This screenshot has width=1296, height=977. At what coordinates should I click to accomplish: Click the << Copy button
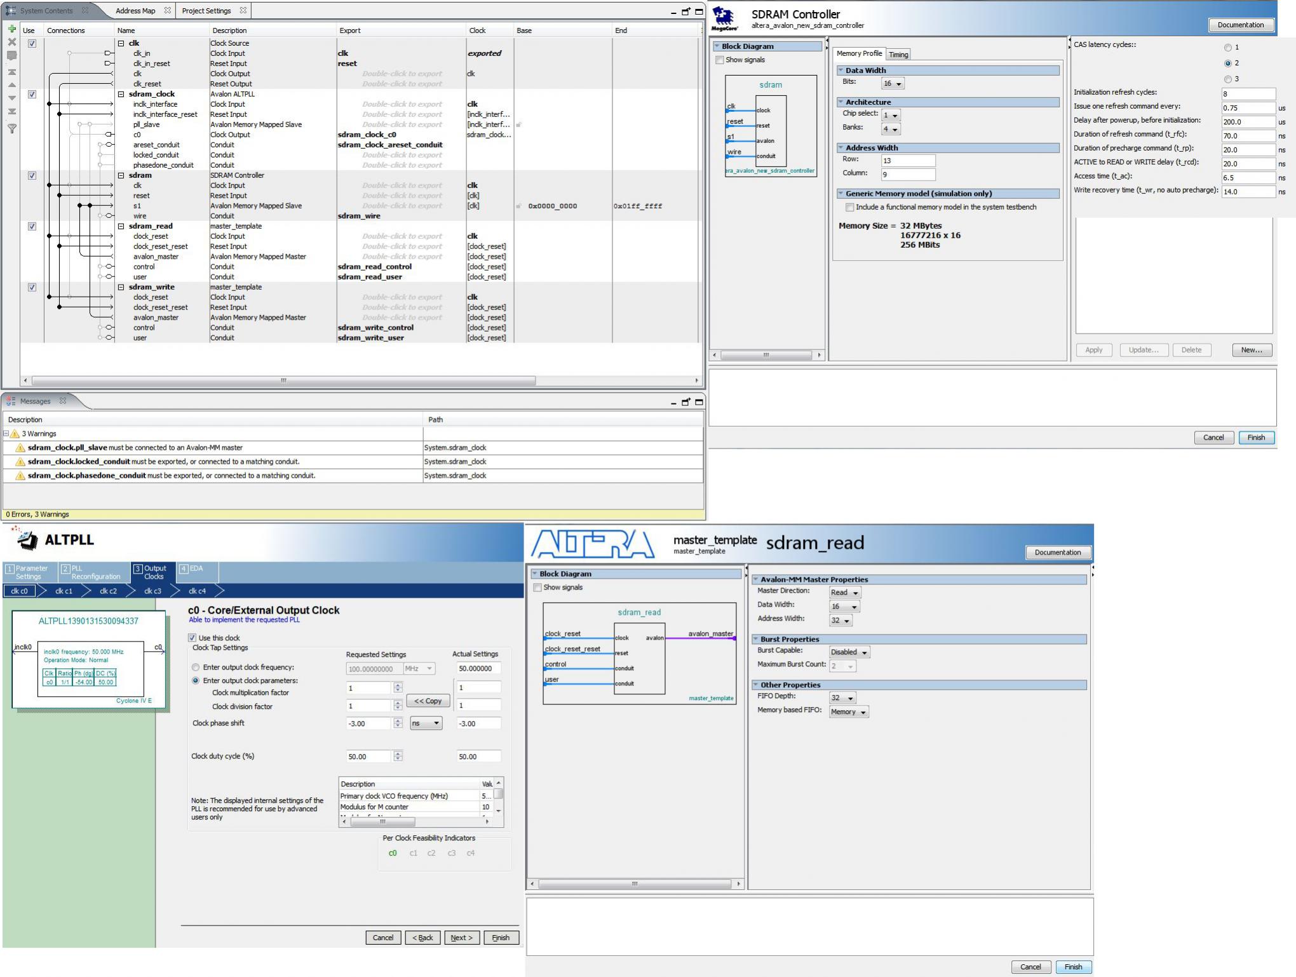[428, 701]
